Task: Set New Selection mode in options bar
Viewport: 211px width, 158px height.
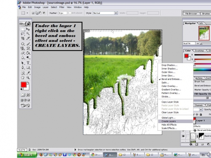Action: click(33, 13)
